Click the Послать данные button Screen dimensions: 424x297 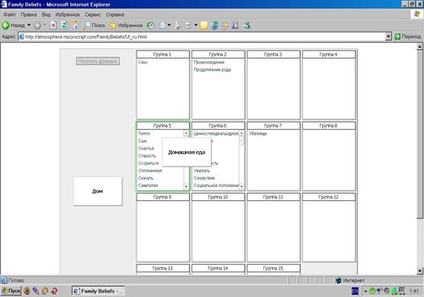point(98,61)
